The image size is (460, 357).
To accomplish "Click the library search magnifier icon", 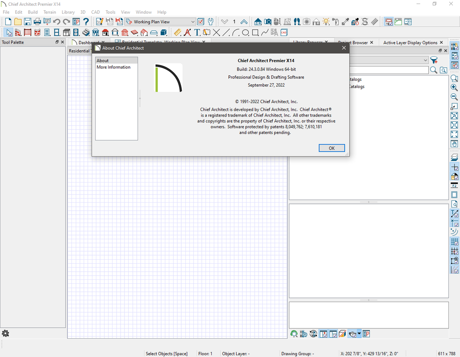I will click(x=433, y=70).
